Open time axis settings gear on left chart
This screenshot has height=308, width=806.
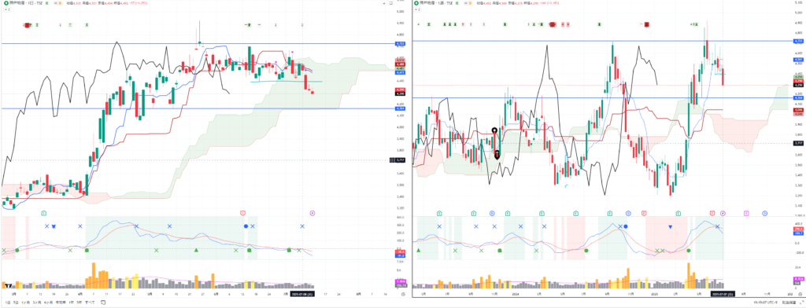[404, 294]
